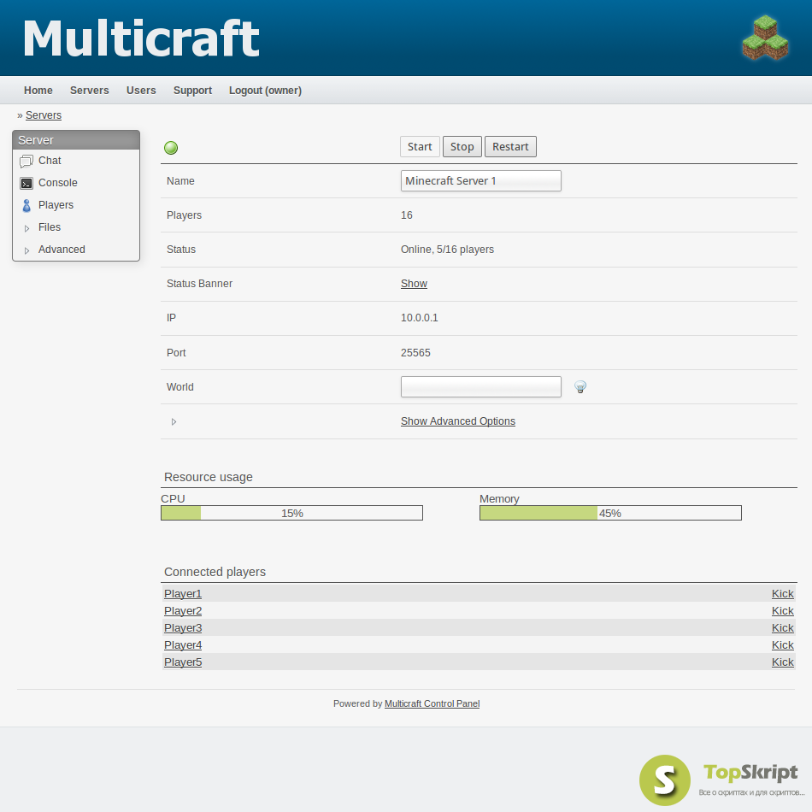Image resolution: width=812 pixels, height=812 pixels.
Task: Expand the Files sidebar arrow
Action: point(27,228)
